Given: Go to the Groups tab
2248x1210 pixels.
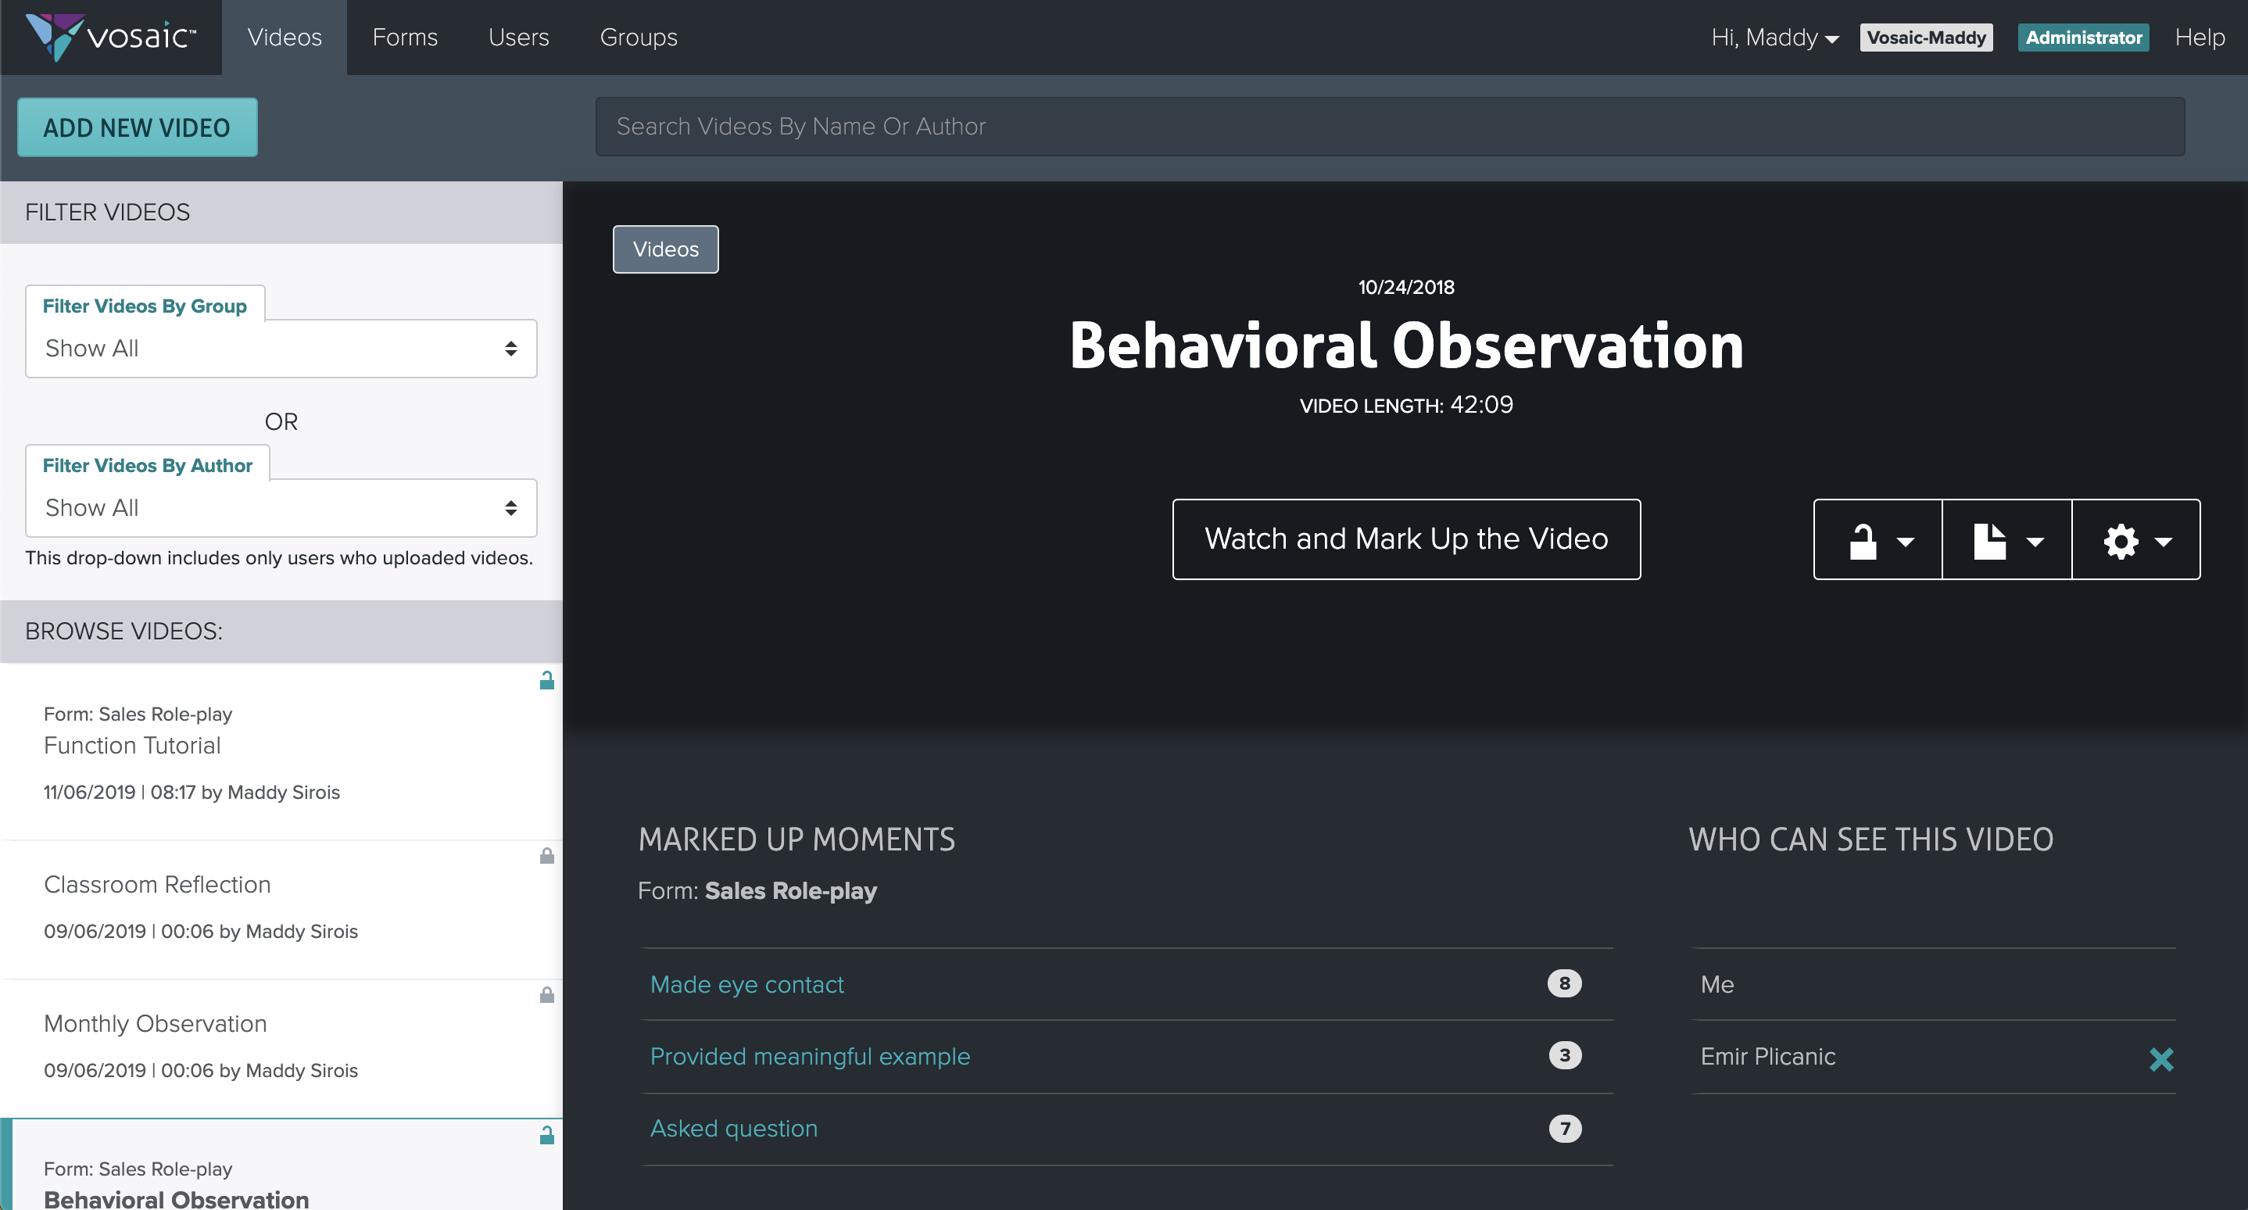Looking at the screenshot, I should (x=638, y=38).
